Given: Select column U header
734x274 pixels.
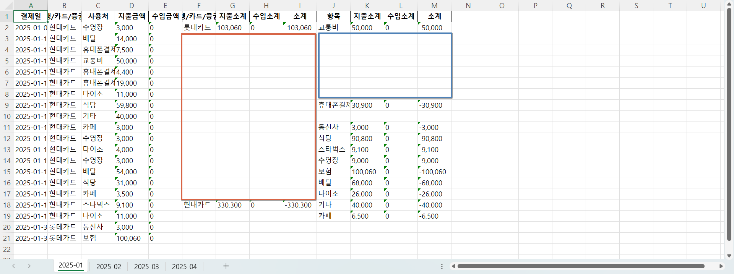Looking at the screenshot, I should tap(703, 5).
